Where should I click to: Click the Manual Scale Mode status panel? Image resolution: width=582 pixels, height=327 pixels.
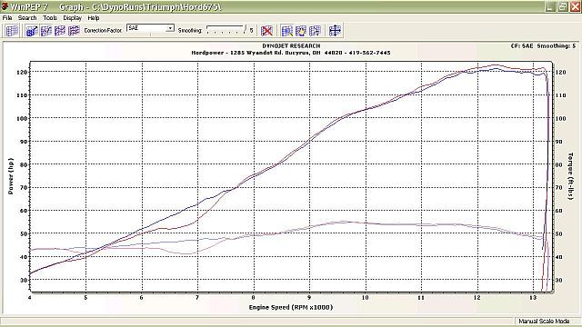544,321
